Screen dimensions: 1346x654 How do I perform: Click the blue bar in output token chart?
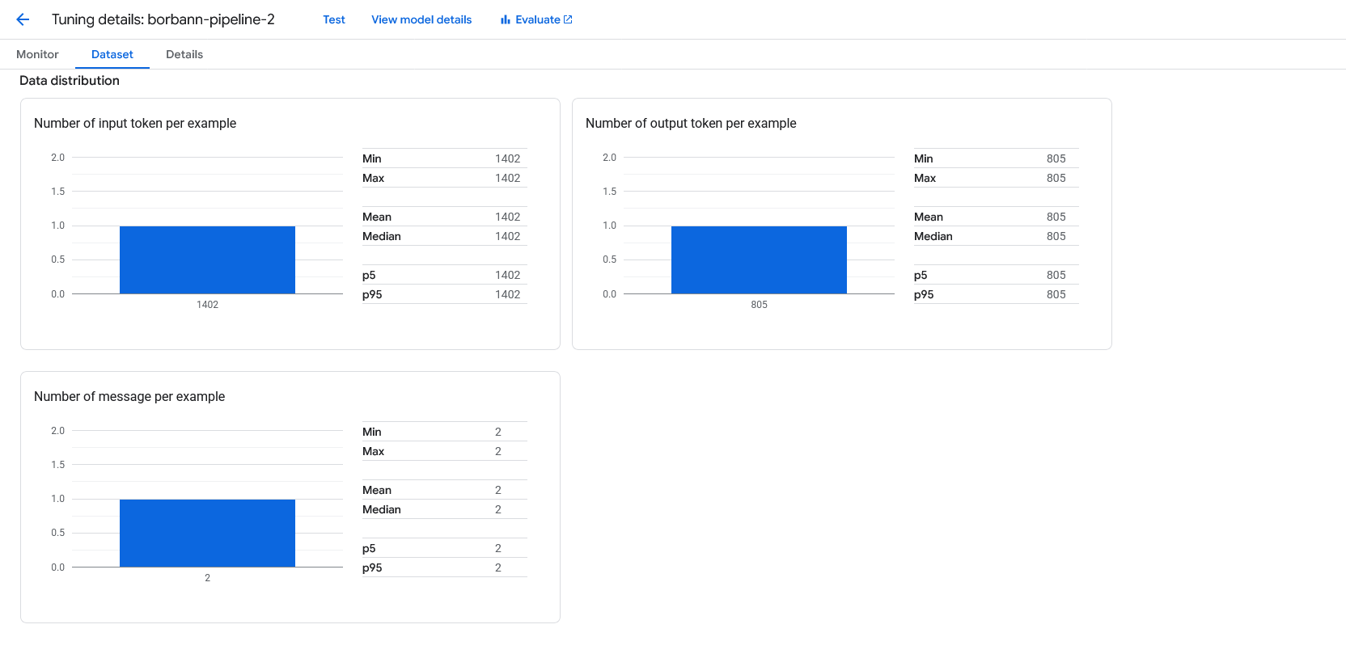[x=759, y=259]
